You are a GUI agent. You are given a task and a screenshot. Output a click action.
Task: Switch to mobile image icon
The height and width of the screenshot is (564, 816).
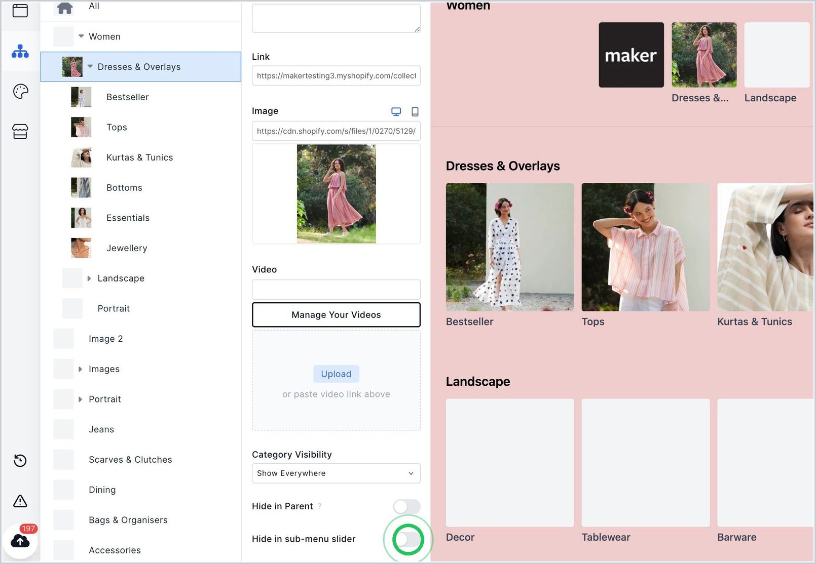415,112
